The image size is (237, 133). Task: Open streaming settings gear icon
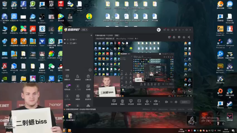[176, 102]
